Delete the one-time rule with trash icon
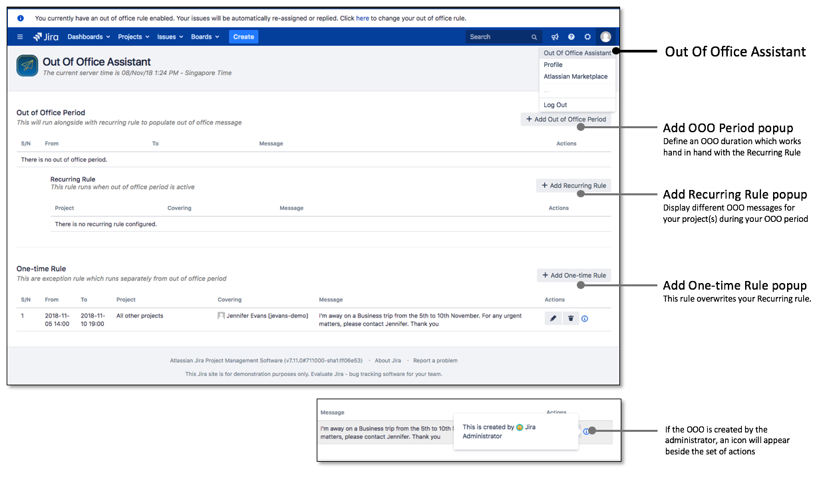Viewport: 817px width, 477px height. [x=570, y=319]
